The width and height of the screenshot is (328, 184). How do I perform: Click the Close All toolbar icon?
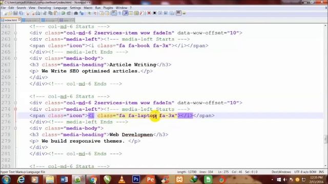(x=32, y=13)
